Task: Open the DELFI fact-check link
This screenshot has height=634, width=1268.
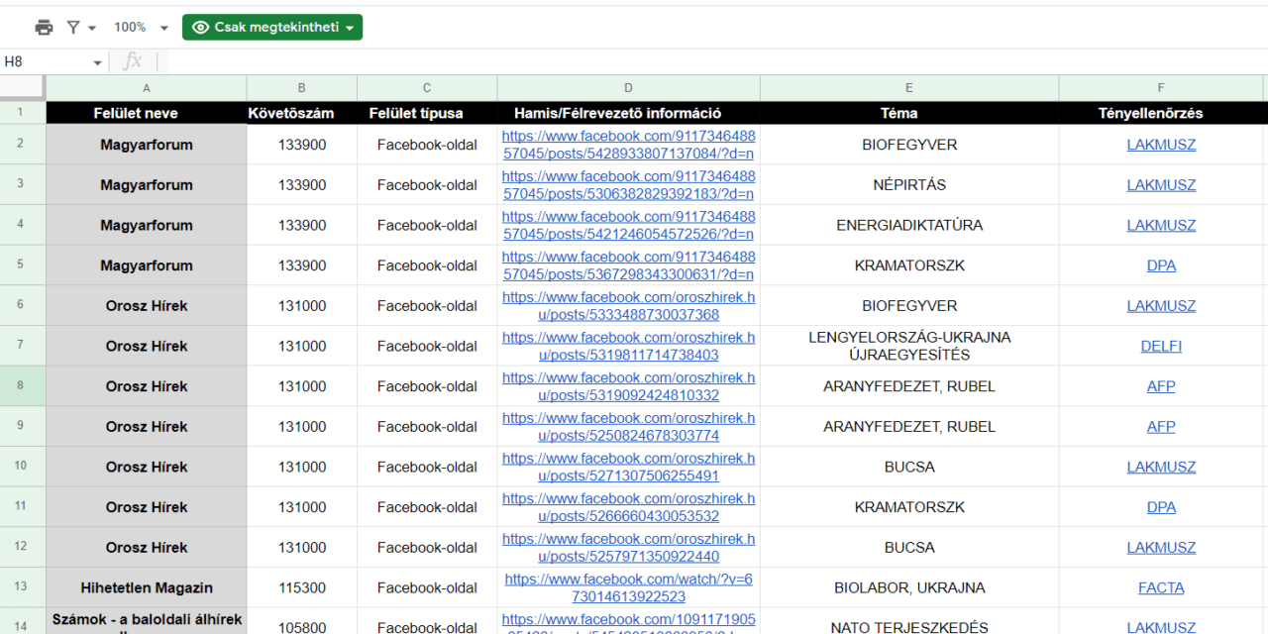Action: point(1160,346)
